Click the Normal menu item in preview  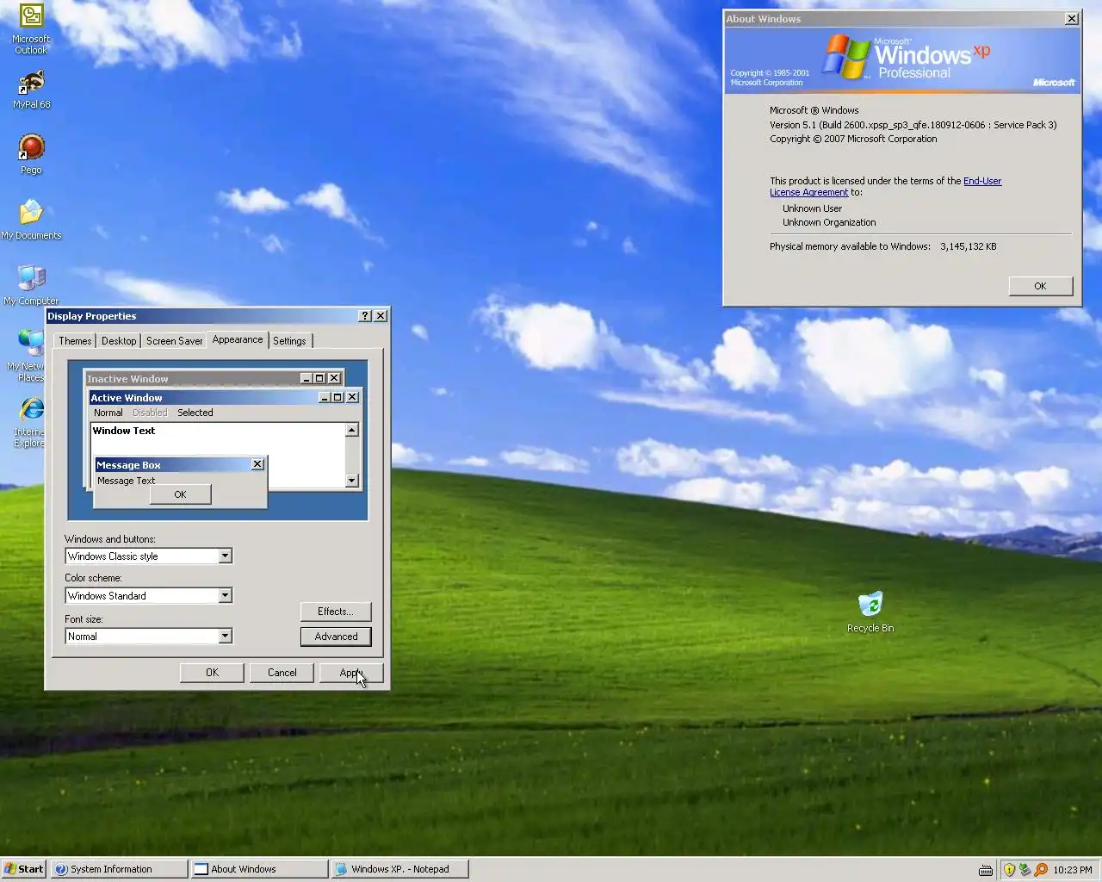click(108, 413)
